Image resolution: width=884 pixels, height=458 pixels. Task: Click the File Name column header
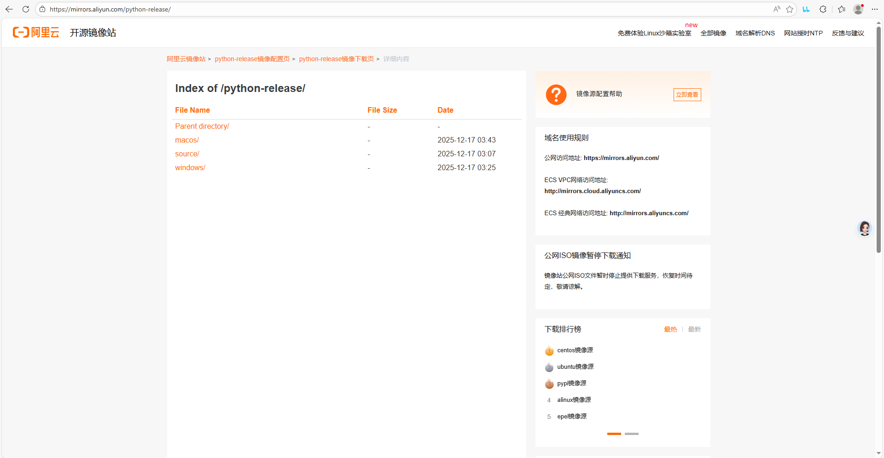pos(192,110)
